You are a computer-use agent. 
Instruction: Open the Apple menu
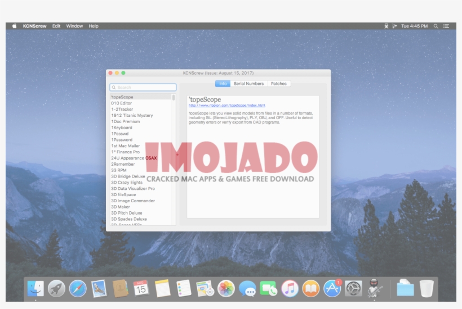15,26
